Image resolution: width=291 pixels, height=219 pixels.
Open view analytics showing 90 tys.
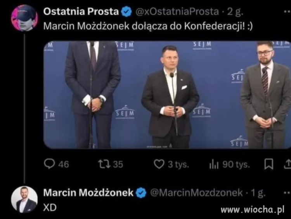pyautogui.click(x=214, y=164)
